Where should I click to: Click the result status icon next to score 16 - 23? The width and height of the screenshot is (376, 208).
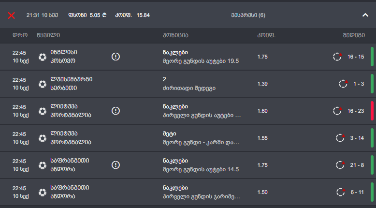point(337,111)
